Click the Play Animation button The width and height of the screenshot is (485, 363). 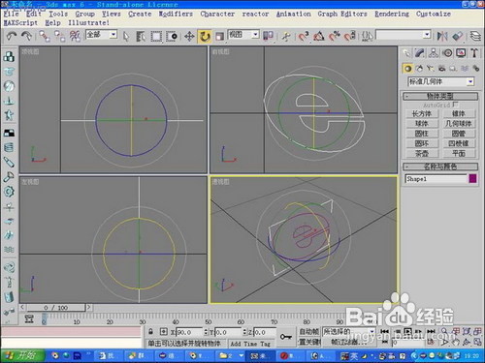point(407,331)
